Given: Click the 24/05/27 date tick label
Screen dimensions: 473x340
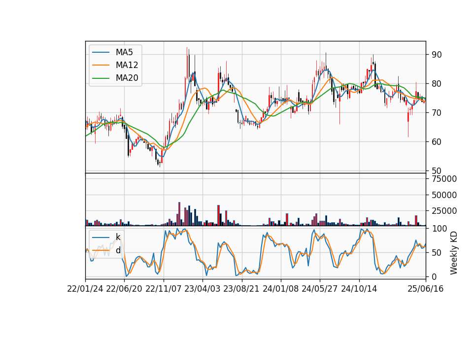Looking at the screenshot, I should click(x=320, y=289).
